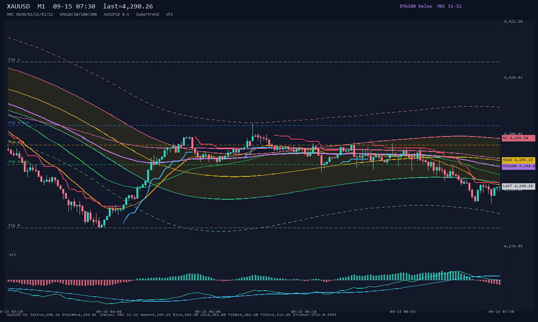
Task: Click the 4,278.85 price axis label
Action: click(x=513, y=246)
